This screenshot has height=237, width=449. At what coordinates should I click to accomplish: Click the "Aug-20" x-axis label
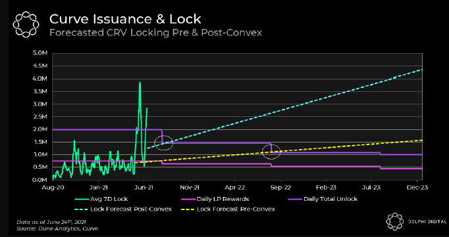[x=53, y=187]
